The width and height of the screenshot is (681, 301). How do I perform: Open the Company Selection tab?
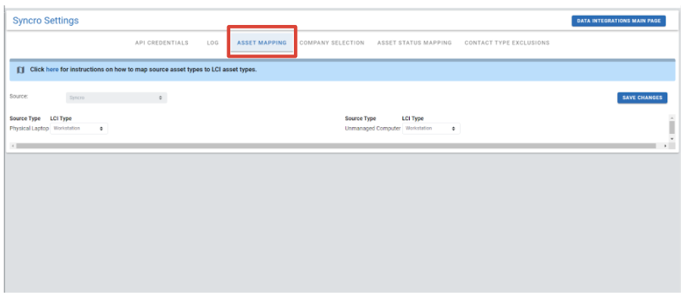coord(332,43)
